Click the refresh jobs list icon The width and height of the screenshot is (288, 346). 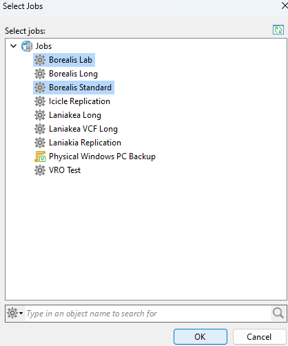point(278,30)
